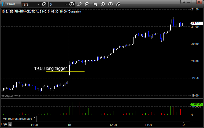
Task: Expand the ISIS symbol dropdown arrow
Action: coord(39,5)
